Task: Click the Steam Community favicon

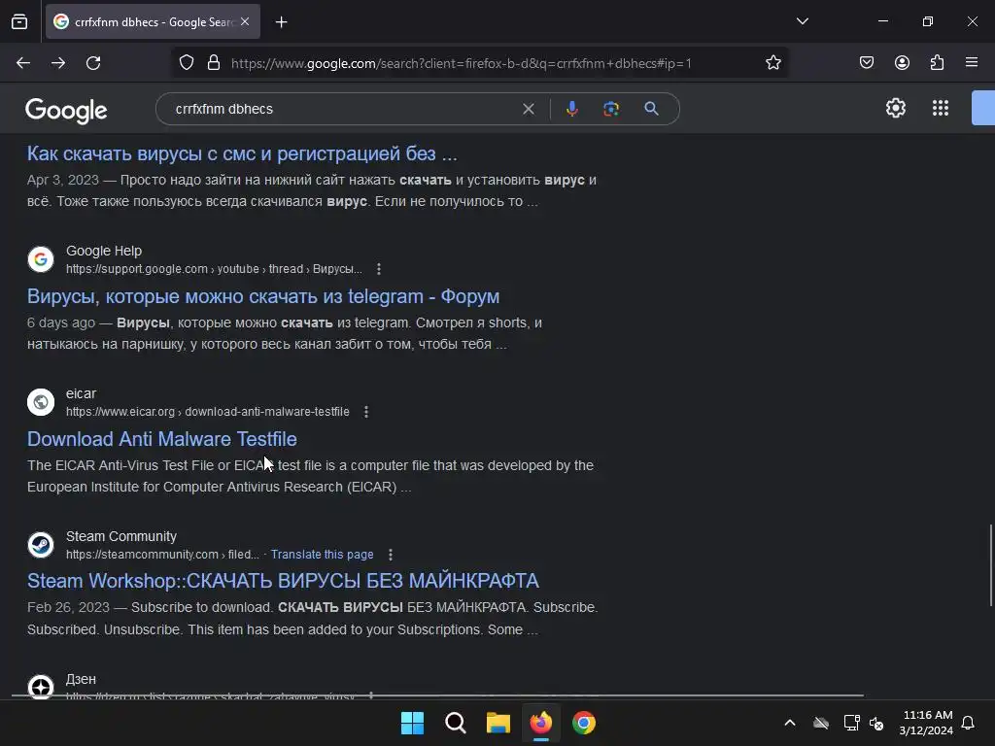Action: pyautogui.click(x=41, y=545)
